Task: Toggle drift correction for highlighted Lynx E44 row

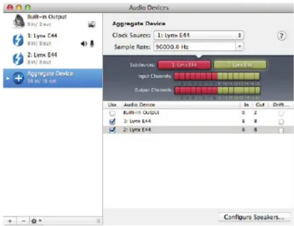Action: [281, 130]
